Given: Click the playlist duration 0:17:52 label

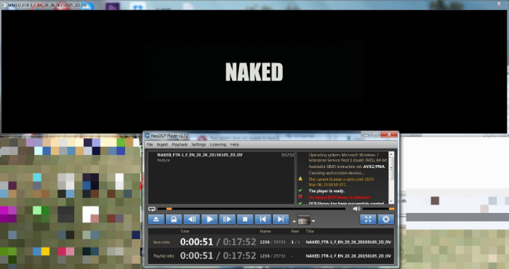Looking at the screenshot, I should tap(288, 155).
